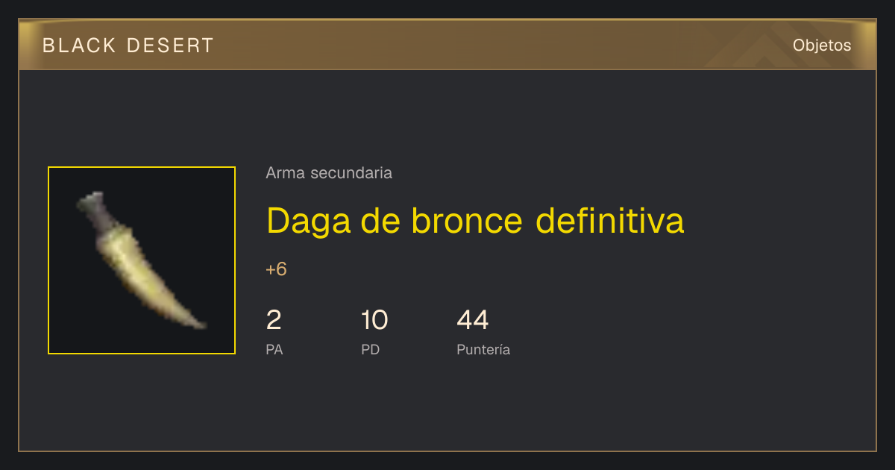This screenshot has width=895, height=470.
Task: Click the word 'definitiva' in the item name
Action: coord(610,221)
